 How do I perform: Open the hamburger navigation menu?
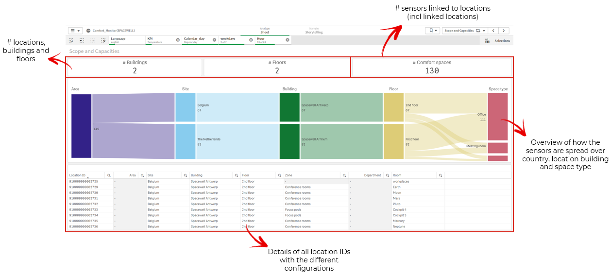[x=75, y=31]
